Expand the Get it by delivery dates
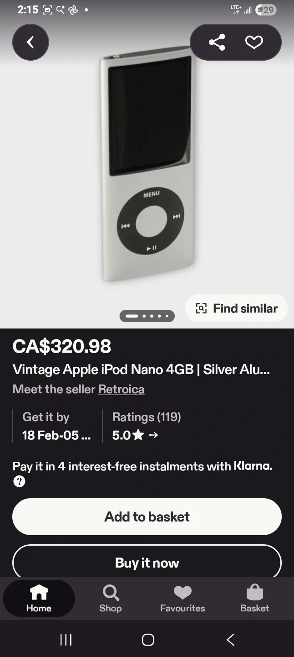This screenshot has height=657, width=294. point(56,435)
